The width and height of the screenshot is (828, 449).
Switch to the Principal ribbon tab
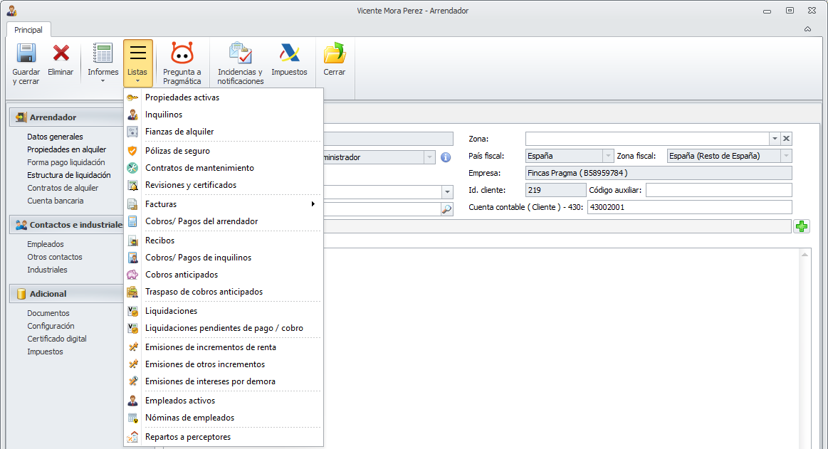28,30
